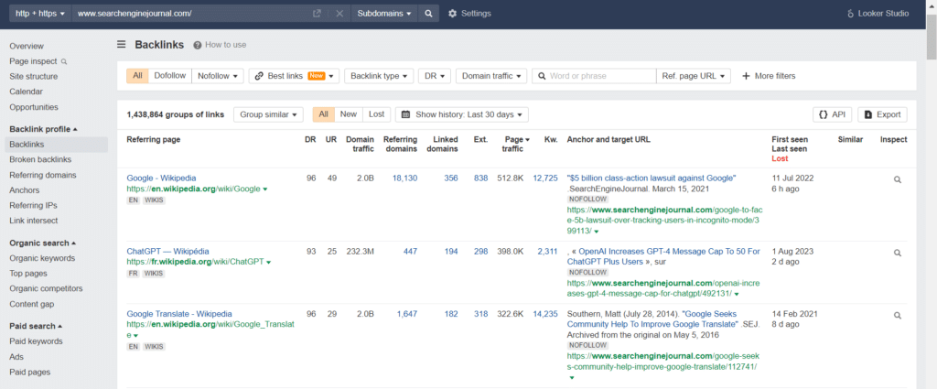Inspect the ChatGPT — Wikipédia backlink row
937x389 pixels.
click(x=897, y=252)
